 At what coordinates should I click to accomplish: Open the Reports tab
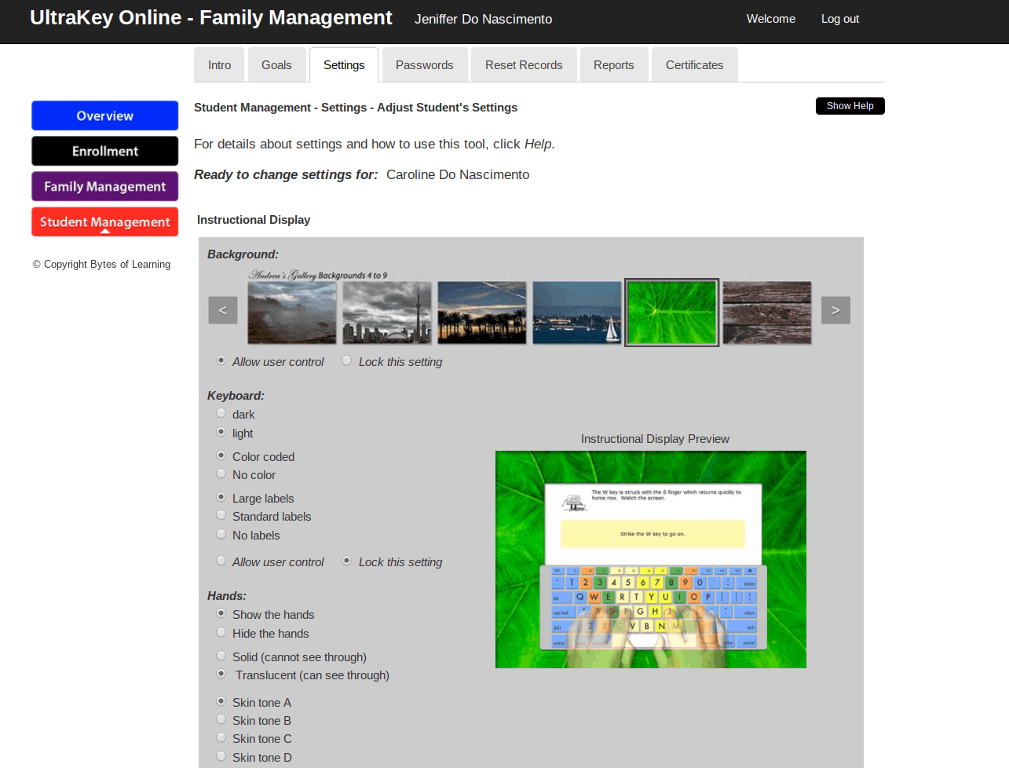pyautogui.click(x=614, y=65)
